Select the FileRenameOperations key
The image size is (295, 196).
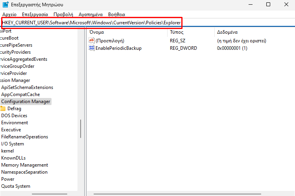(25, 137)
